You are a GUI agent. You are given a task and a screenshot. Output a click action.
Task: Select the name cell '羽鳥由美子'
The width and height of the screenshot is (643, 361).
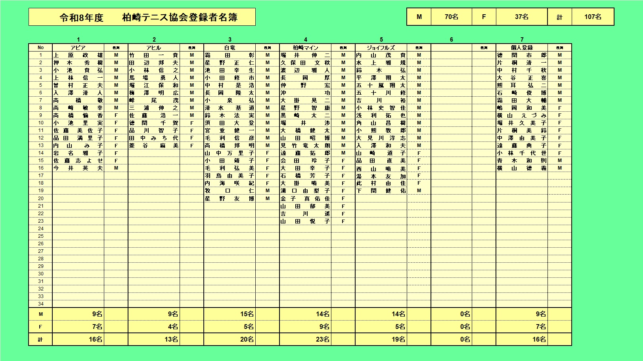(x=230, y=176)
